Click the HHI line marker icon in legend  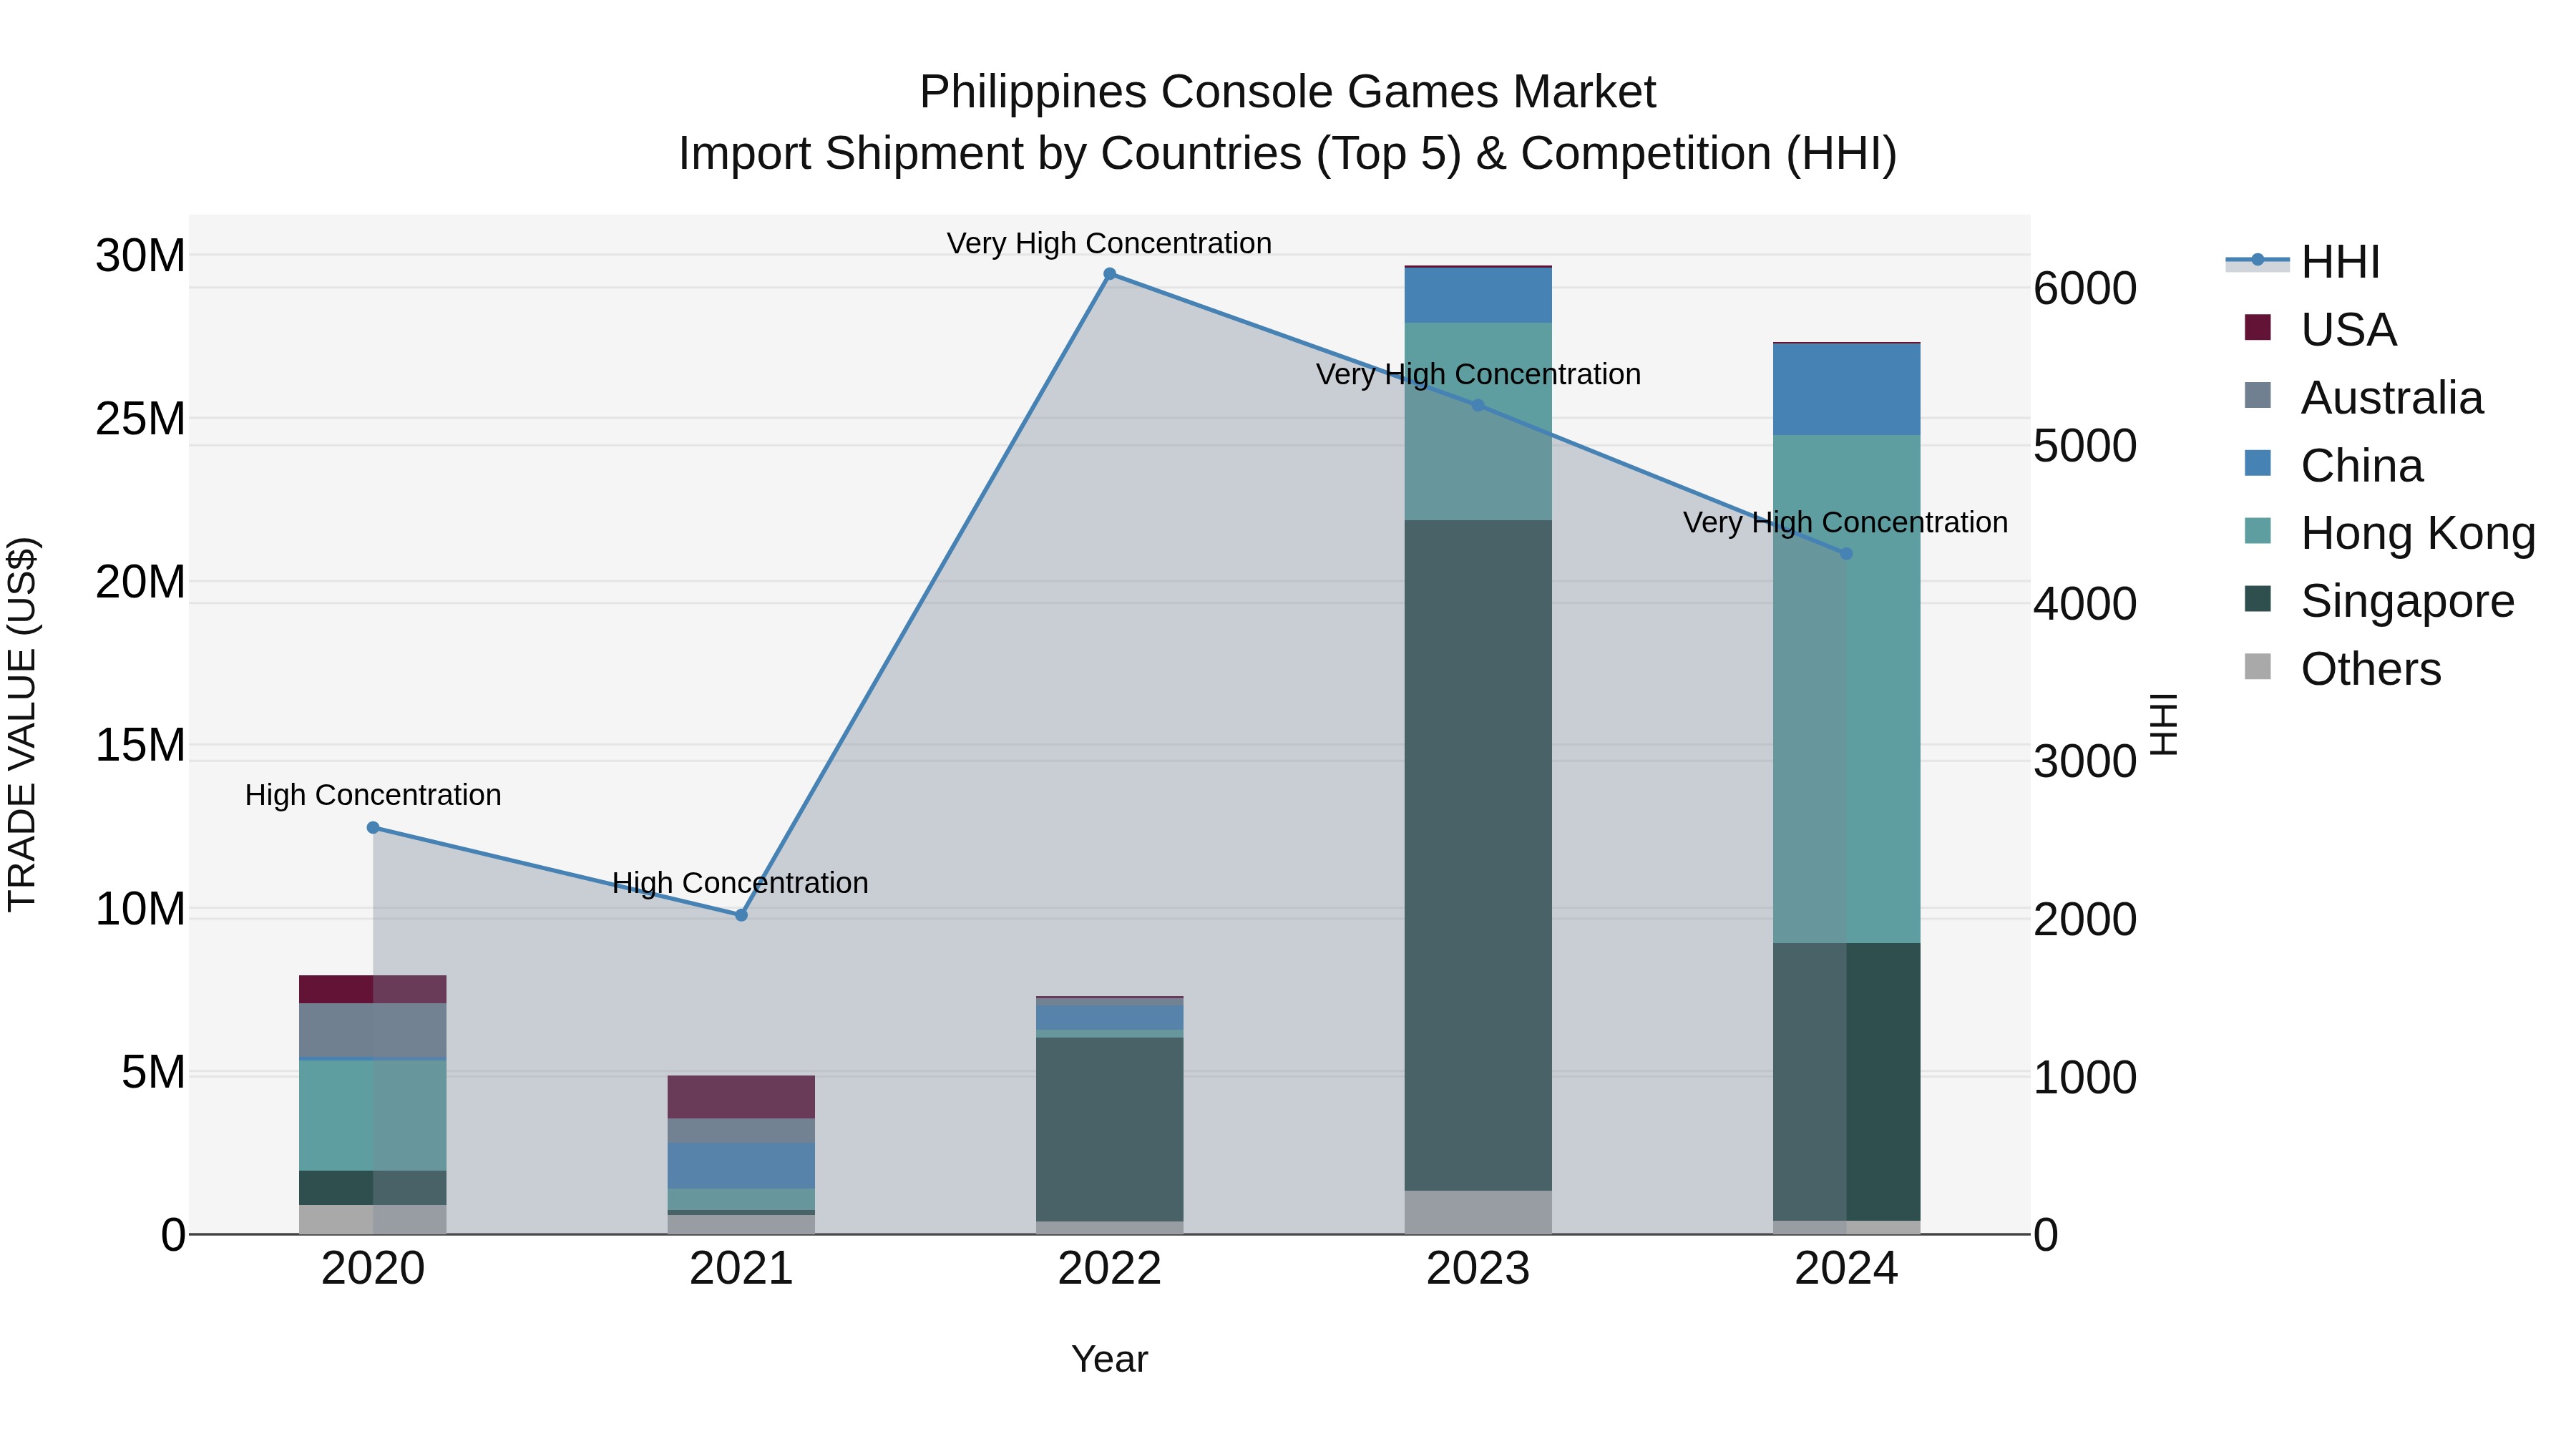coord(2257,261)
